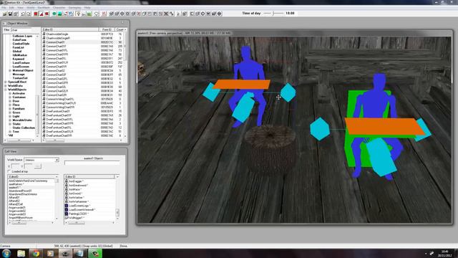Select IronMace in cell objects list
The image size is (458, 258).
(x=75, y=189)
